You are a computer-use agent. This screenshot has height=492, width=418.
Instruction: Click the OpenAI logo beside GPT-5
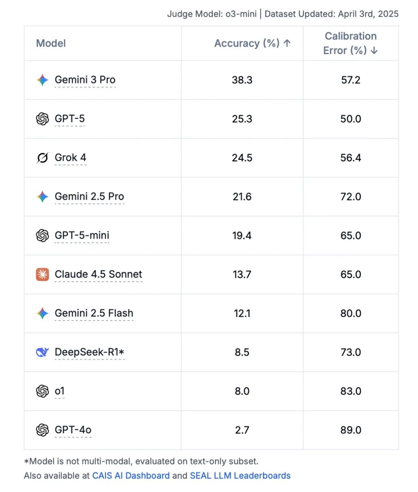click(42, 119)
